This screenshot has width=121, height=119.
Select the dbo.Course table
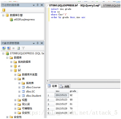(x=33, y=87)
